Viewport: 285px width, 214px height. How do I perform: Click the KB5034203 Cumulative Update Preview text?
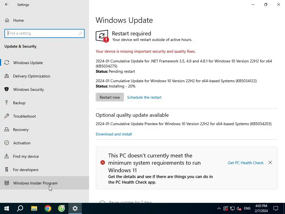click(184, 124)
